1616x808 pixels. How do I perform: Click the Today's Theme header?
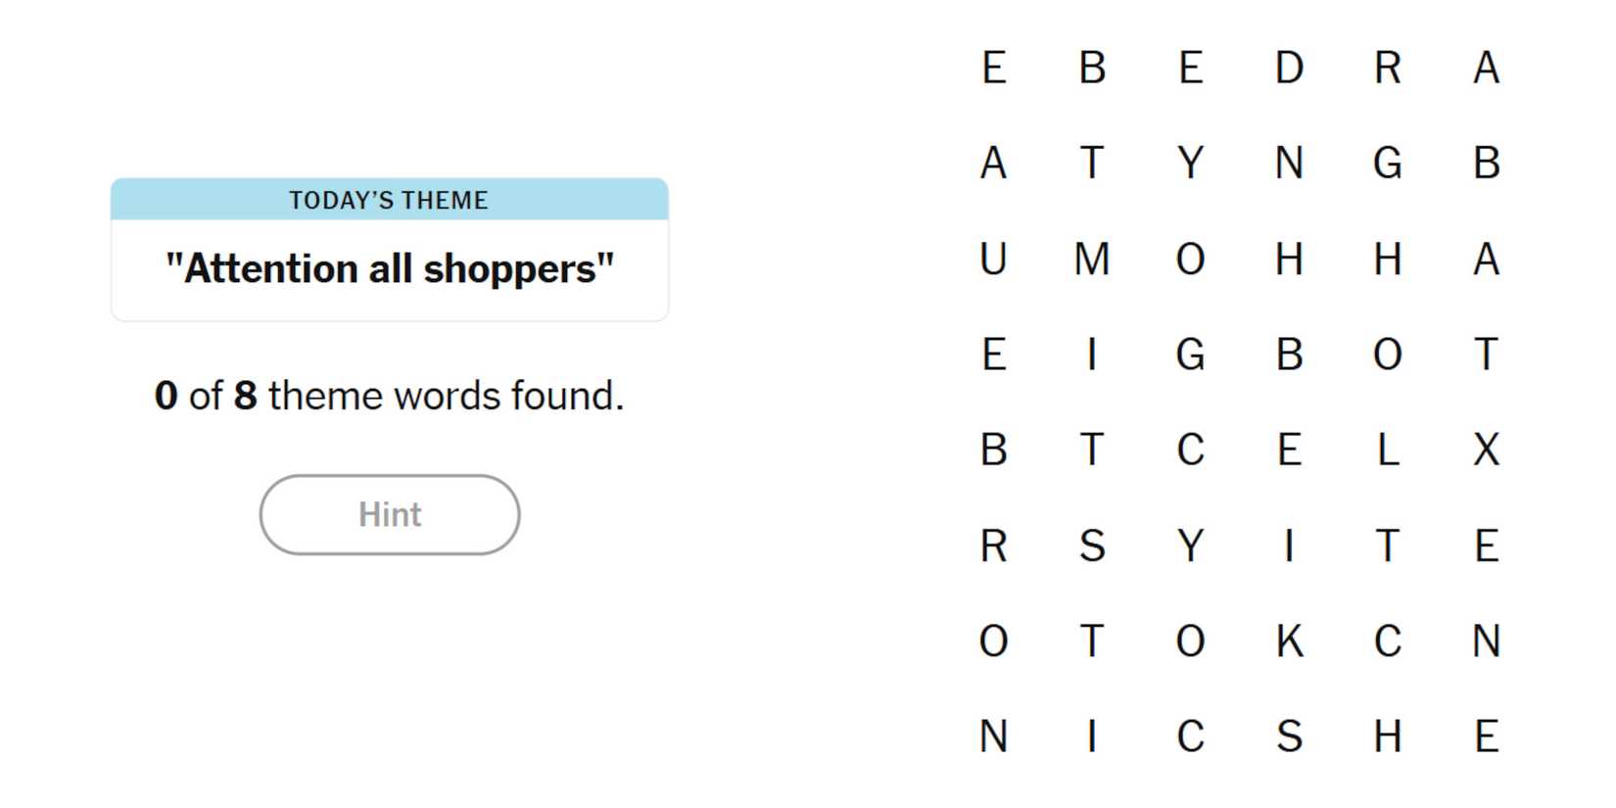pos(389,200)
